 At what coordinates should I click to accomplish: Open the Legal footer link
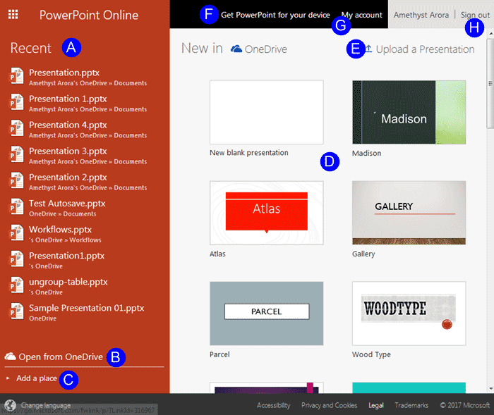click(376, 405)
